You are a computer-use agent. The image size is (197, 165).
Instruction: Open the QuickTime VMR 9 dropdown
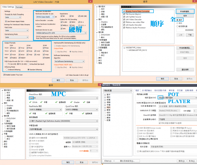pos(82,110)
